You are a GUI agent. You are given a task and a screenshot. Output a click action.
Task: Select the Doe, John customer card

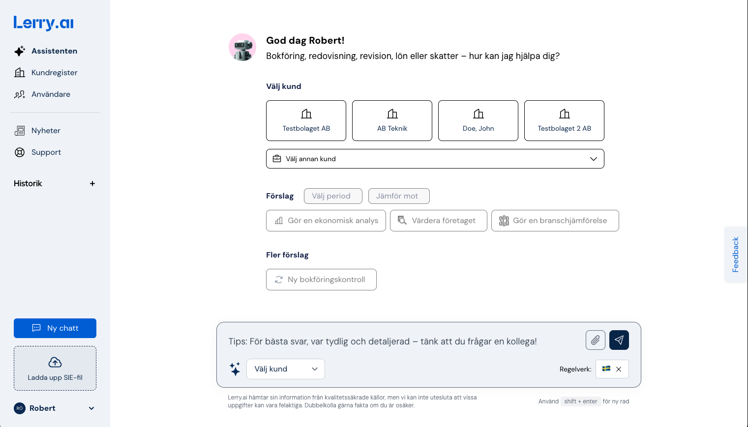click(x=478, y=120)
